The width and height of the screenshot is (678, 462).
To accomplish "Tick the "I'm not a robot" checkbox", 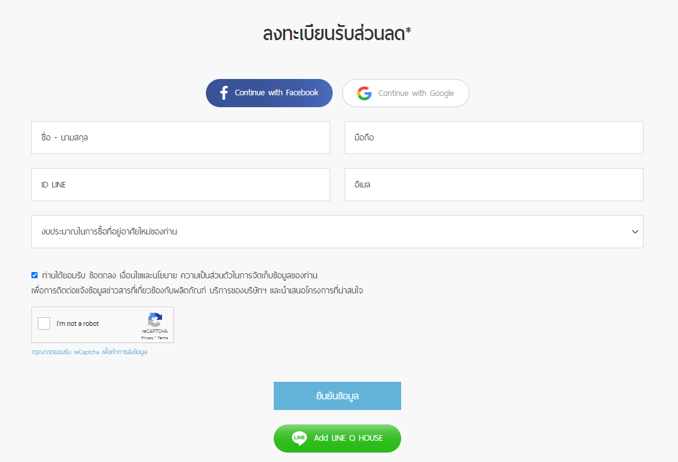I will click(44, 323).
